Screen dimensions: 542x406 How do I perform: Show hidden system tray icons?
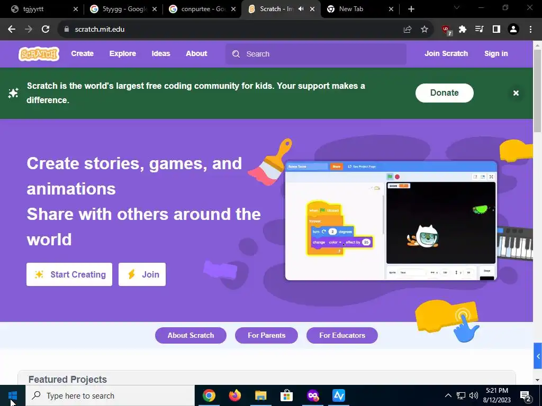point(448,395)
